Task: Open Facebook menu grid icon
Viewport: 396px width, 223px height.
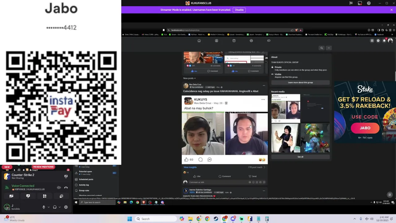Action: (372, 41)
